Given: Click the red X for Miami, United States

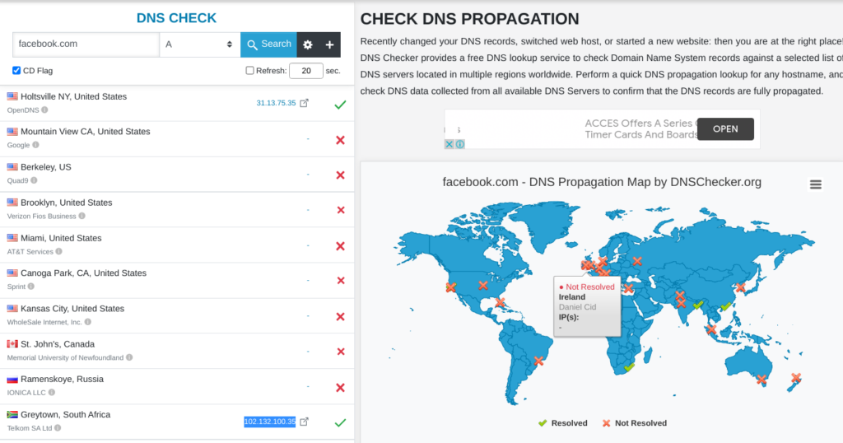Looking at the screenshot, I should point(340,245).
